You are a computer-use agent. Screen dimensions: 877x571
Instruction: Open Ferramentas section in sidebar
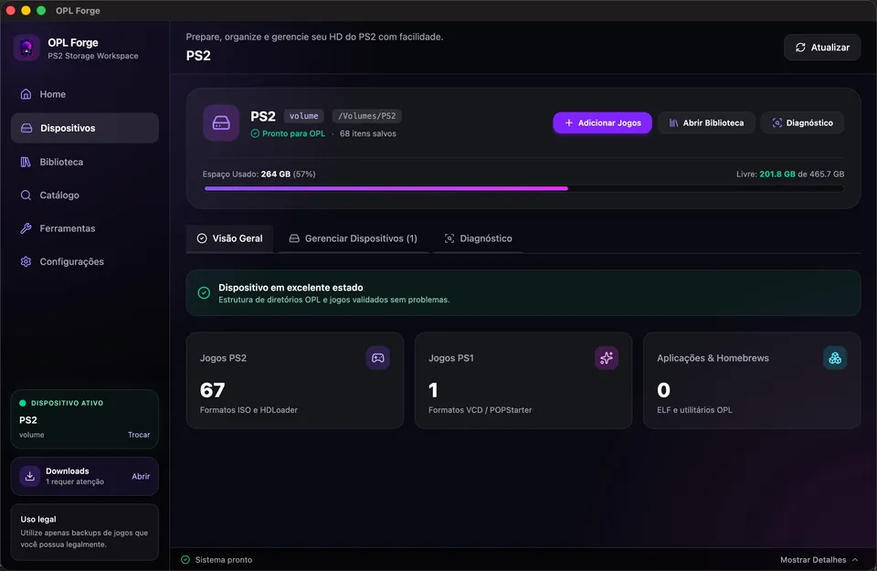(x=84, y=228)
